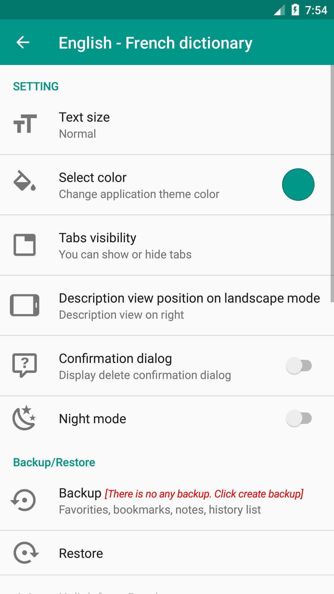This screenshot has height=594, width=334.
Task: Tap Favorities, bookmarks, notes, history list text
Action: [160, 510]
